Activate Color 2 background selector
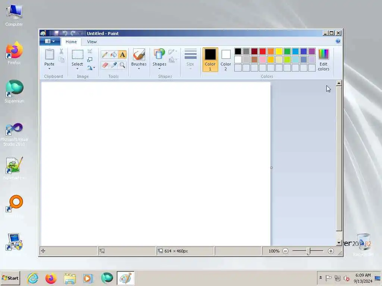Viewport: 382px width, 286px height. tap(226, 60)
